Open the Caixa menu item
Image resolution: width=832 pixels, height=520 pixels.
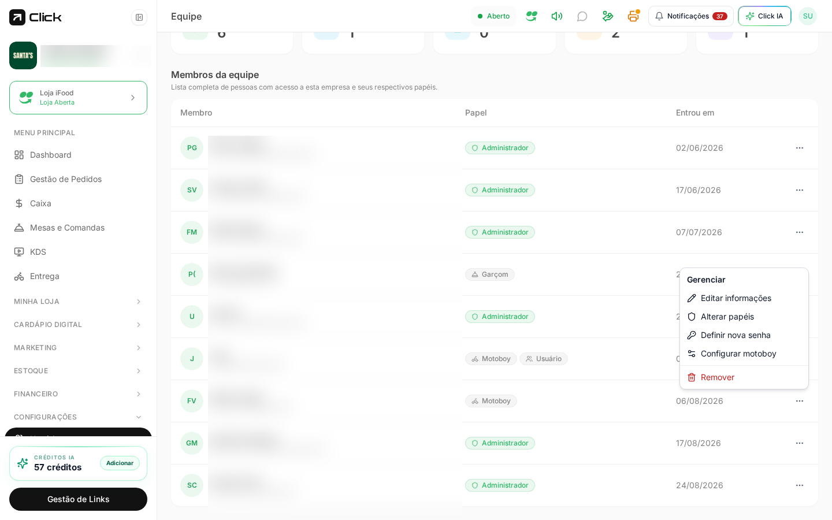pyautogui.click(x=78, y=203)
